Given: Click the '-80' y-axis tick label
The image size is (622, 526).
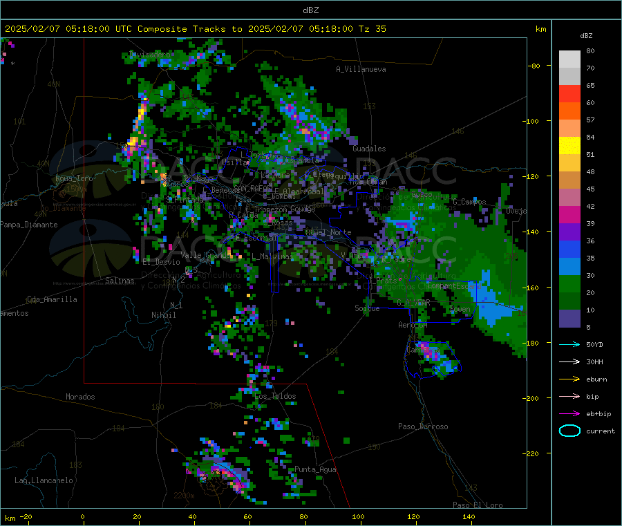Looking at the screenshot, I should 534,66.
